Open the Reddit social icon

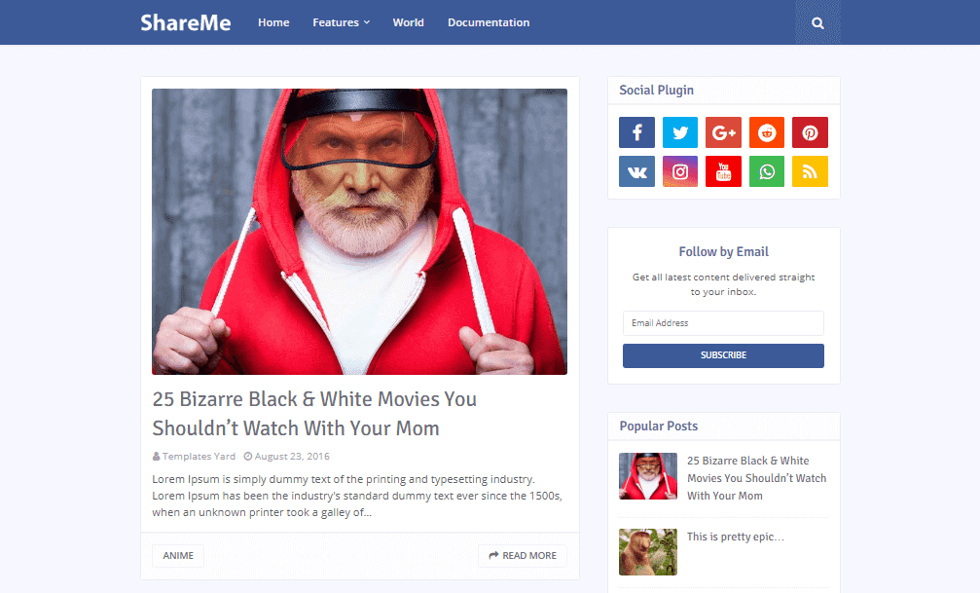click(767, 131)
